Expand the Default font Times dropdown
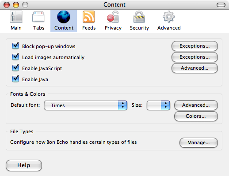Screen dimensions: 229x176 click(x=86, y=105)
